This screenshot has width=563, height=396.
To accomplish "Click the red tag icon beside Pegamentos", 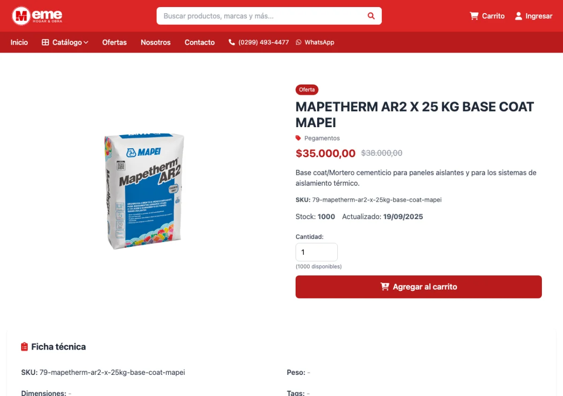I will click(298, 138).
